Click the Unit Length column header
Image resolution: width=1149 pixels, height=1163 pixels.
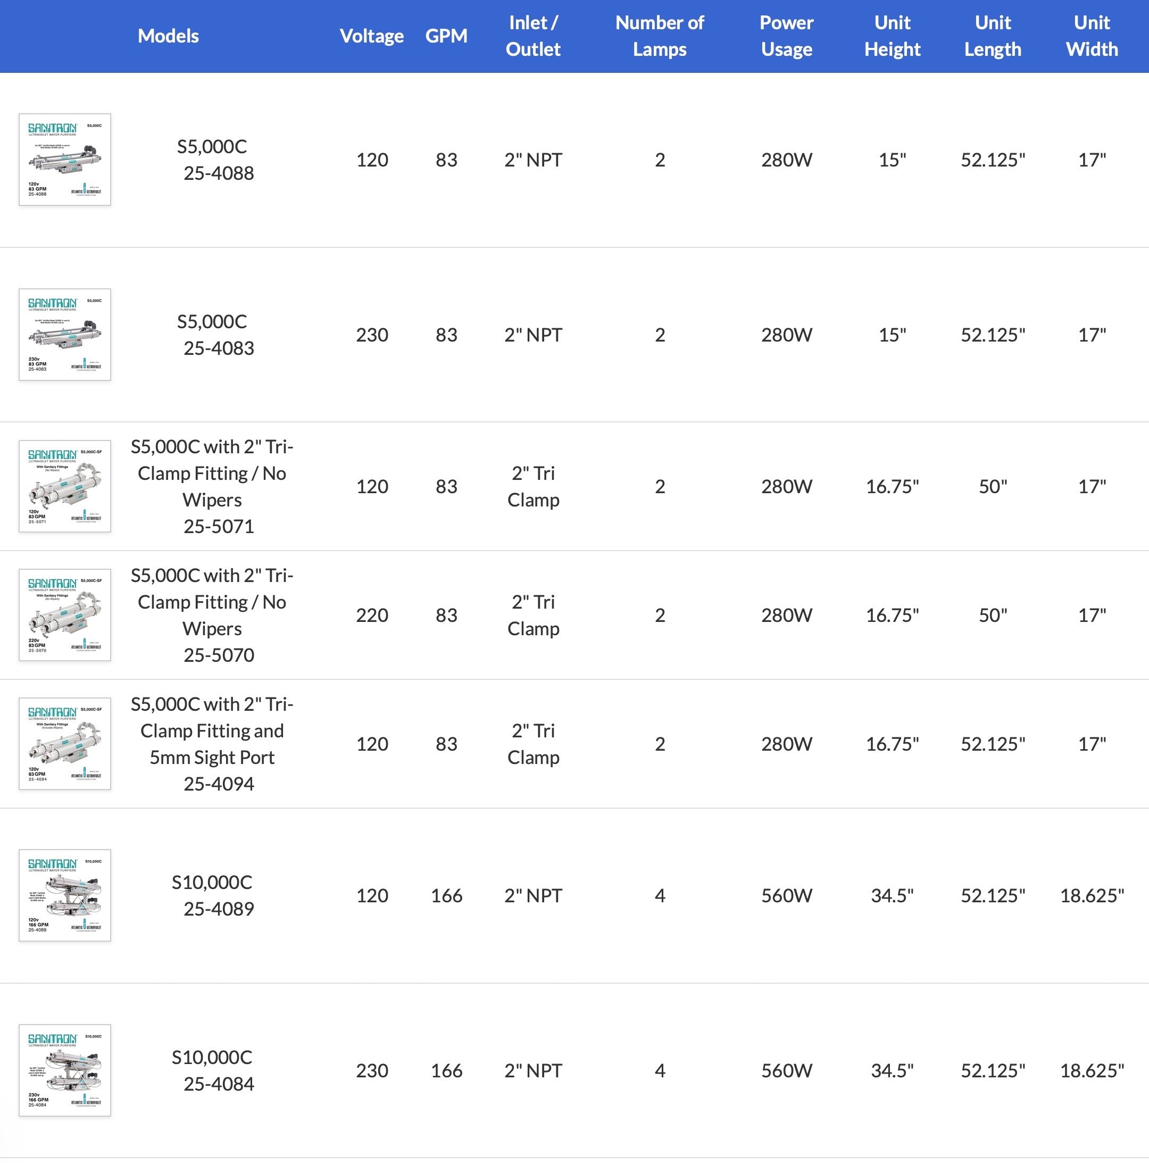coord(993,36)
